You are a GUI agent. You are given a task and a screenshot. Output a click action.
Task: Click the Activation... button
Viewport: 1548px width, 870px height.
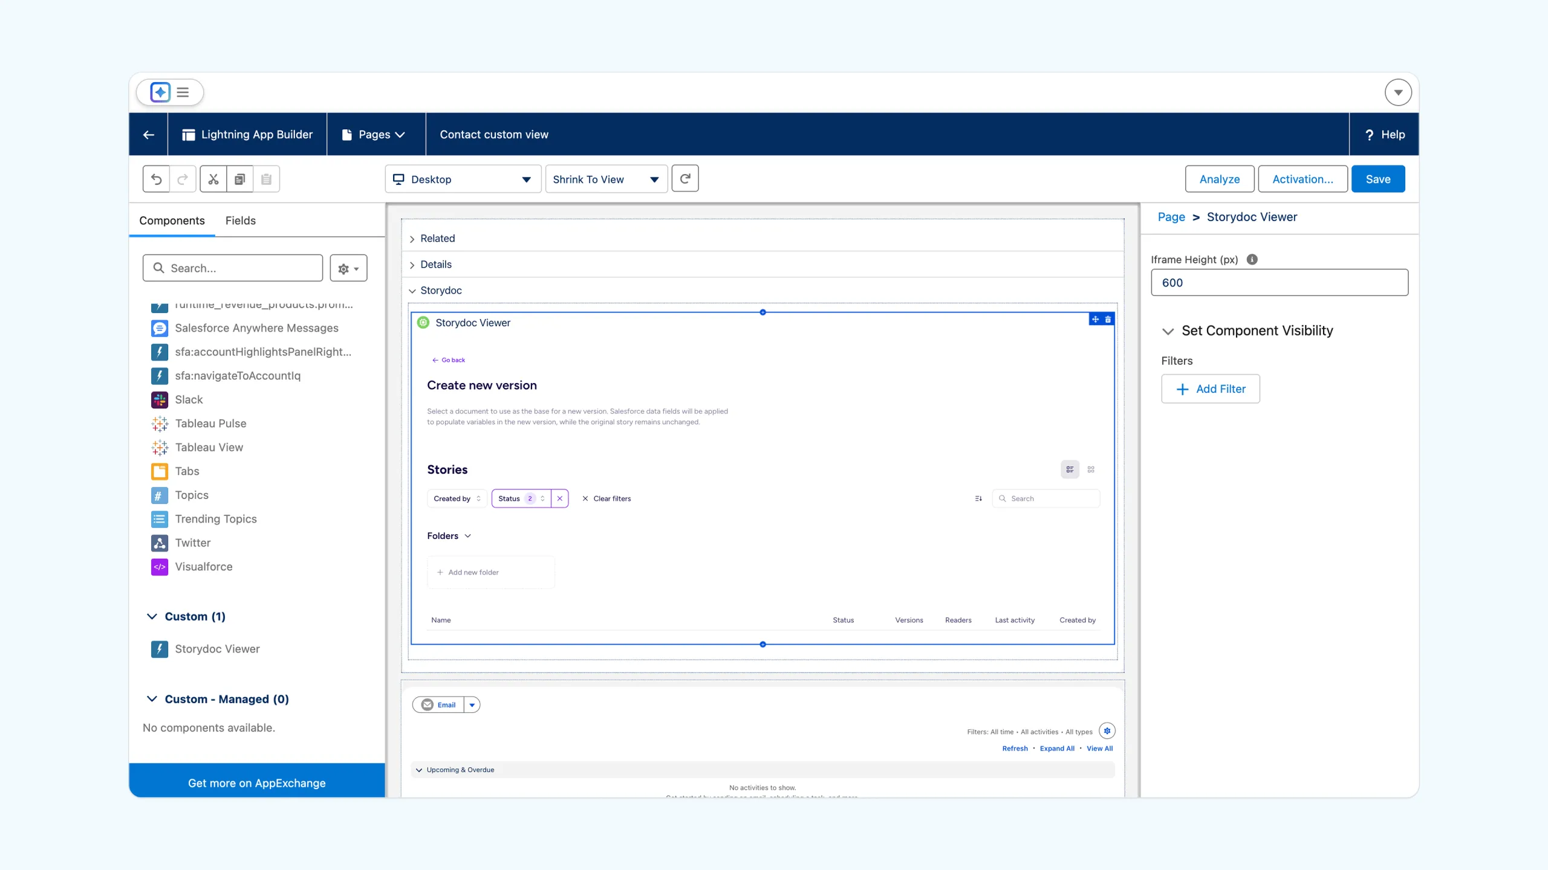(1302, 179)
